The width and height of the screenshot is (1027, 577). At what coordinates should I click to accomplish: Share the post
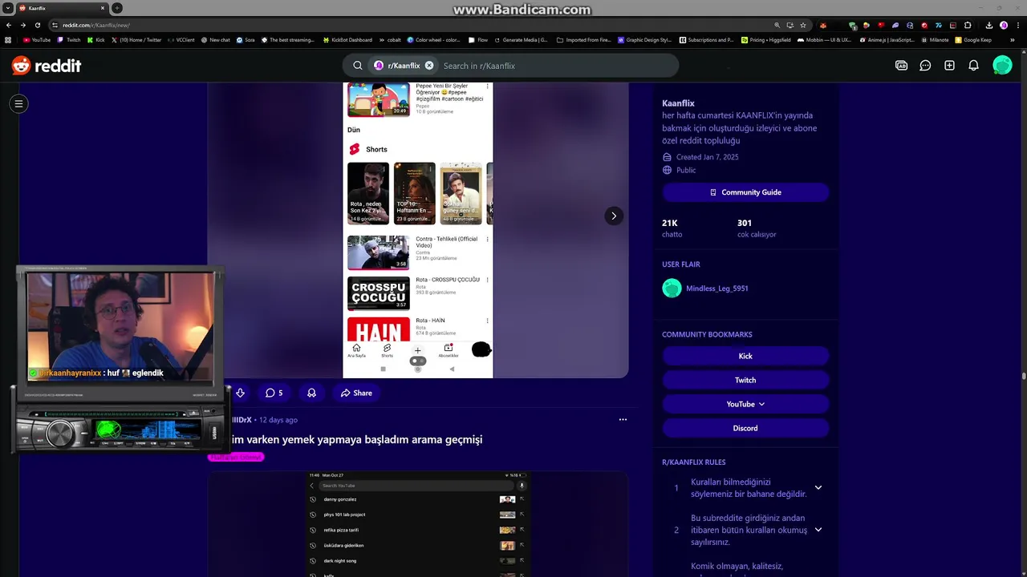[356, 393]
